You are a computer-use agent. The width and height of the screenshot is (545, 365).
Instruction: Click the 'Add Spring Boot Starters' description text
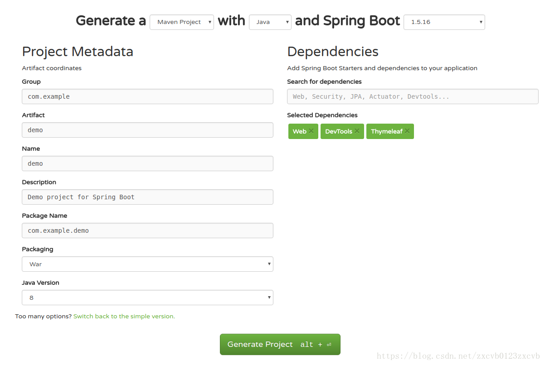point(382,68)
